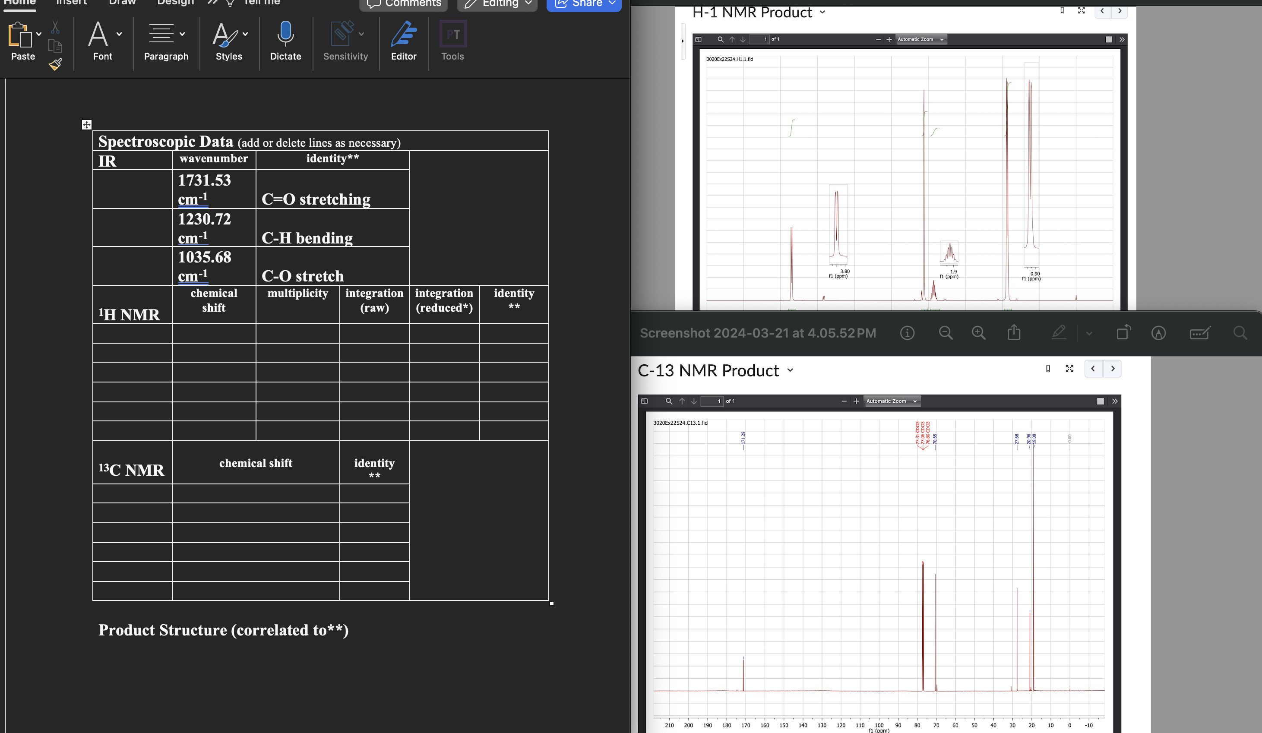Click the Share icon in Preview toolbar

click(x=1014, y=332)
